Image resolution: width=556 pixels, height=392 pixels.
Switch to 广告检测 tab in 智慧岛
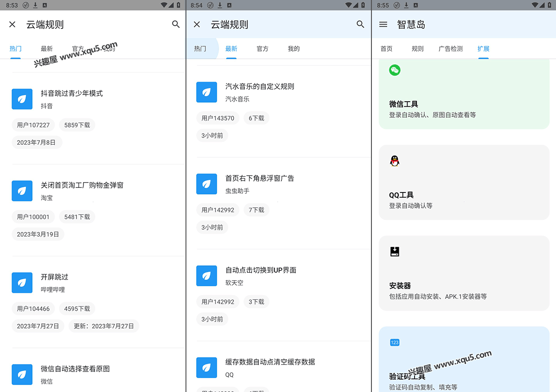tap(451, 49)
